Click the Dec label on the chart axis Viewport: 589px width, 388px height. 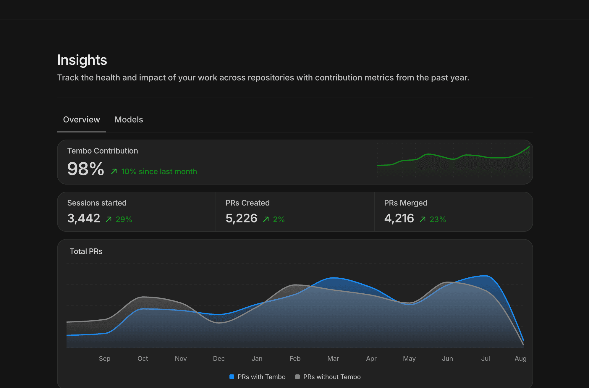(x=219, y=358)
